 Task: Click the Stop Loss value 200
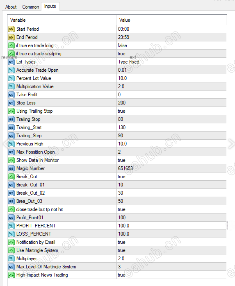pyautogui.click(x=122, y=103)
